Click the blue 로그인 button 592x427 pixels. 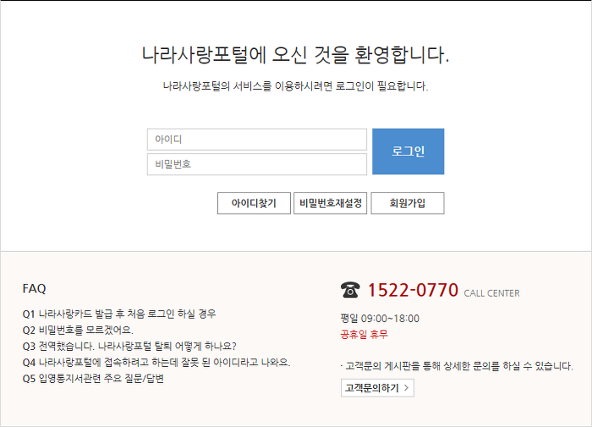408,151
